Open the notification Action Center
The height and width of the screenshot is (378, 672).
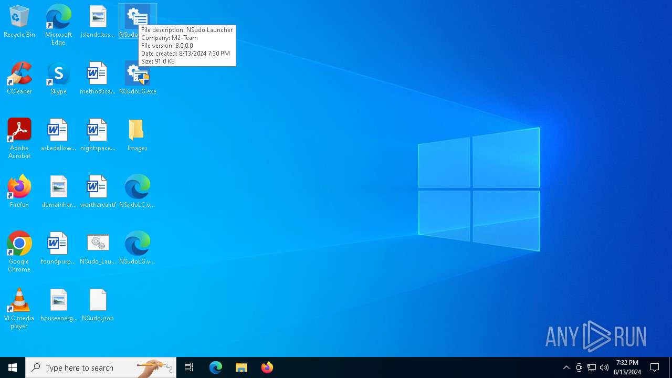pos(655,367)
